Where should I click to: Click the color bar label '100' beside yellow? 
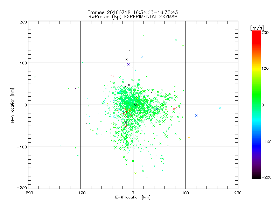point(265,68)
